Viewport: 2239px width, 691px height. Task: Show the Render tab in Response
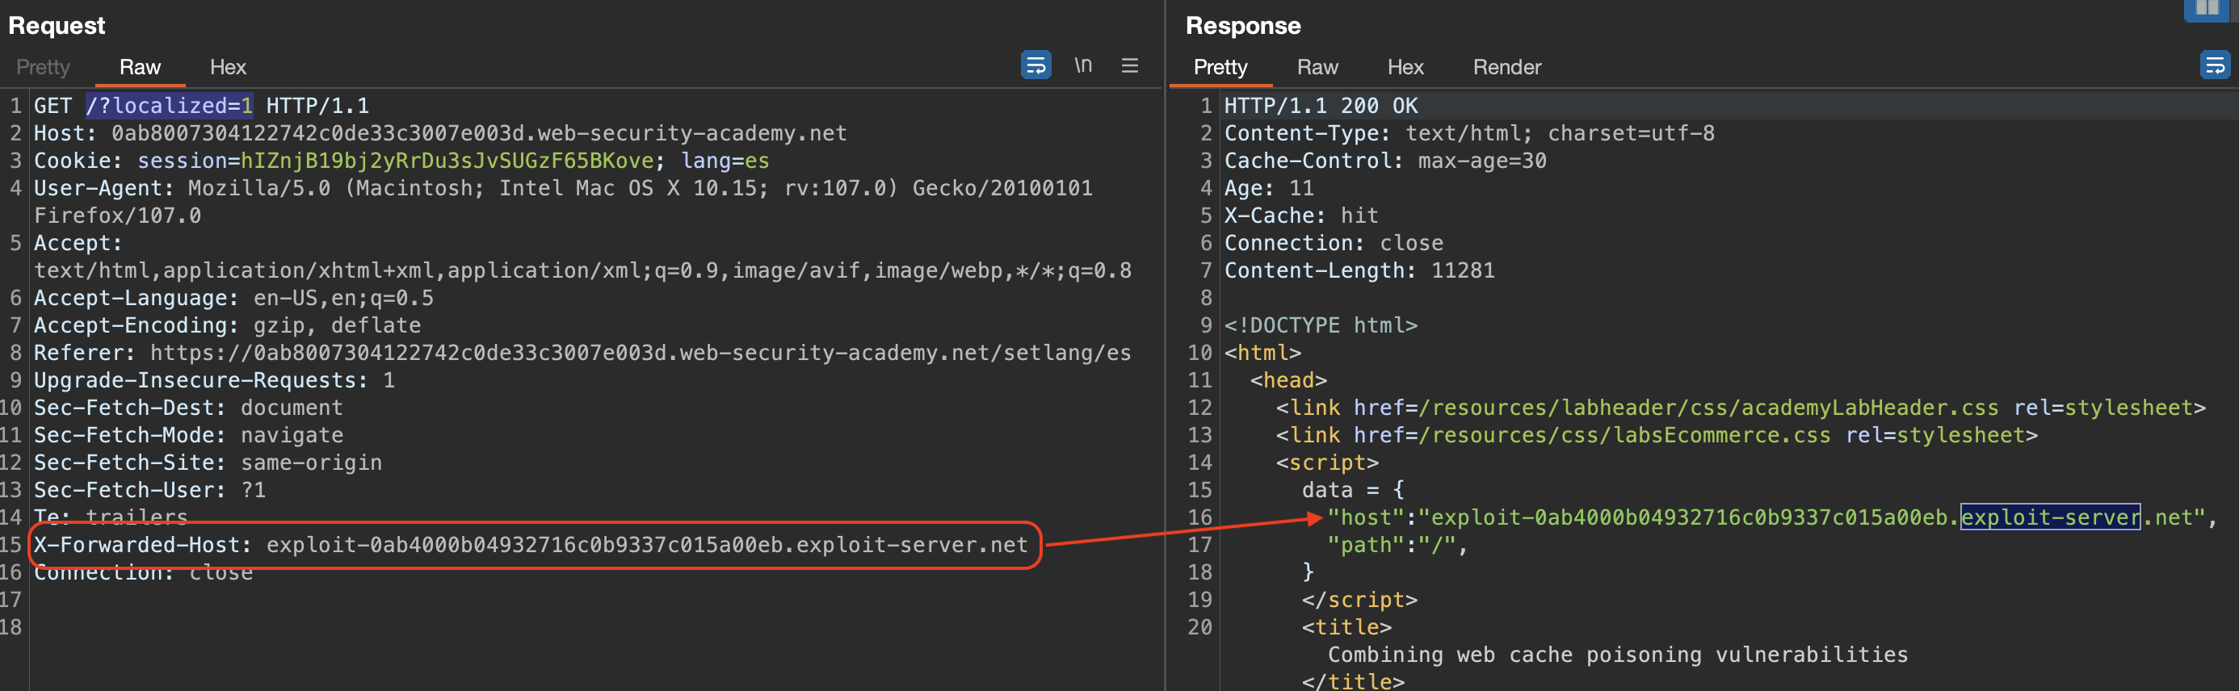point(1506,67)
